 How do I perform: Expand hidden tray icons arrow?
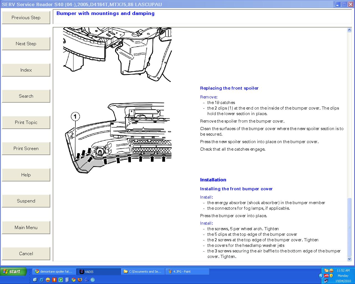pyautogui.click(x=321, y=276)
